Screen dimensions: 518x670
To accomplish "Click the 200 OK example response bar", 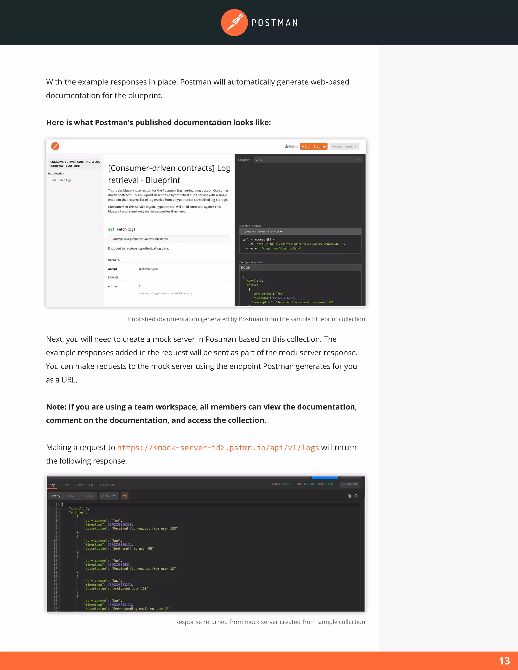I will click(300, 267).
